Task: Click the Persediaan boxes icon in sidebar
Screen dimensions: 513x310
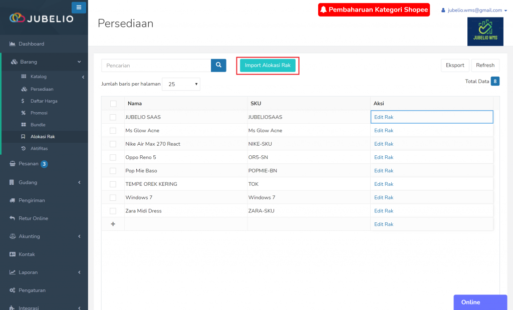Action: click(x=24, y=89)
